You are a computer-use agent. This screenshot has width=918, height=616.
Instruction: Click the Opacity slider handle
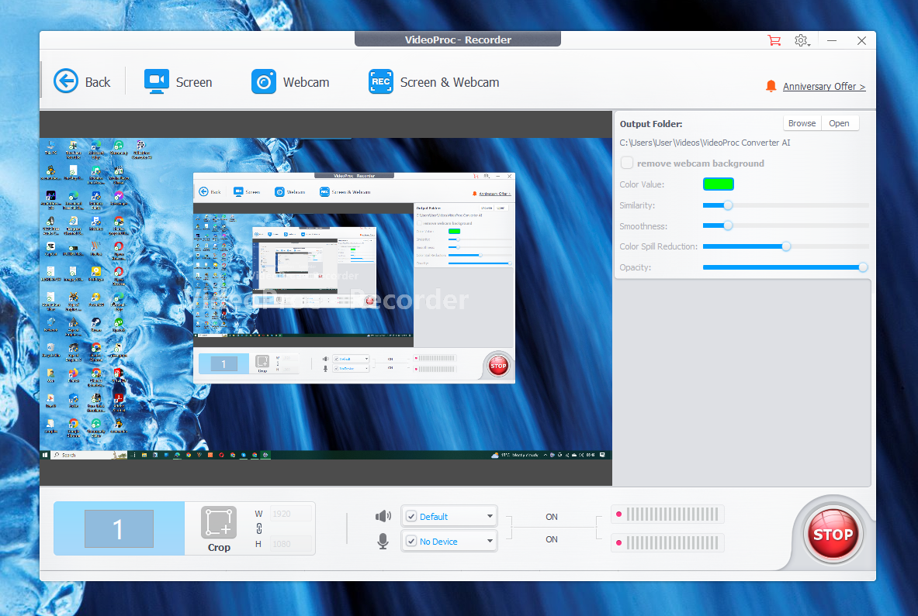(863, 267)
